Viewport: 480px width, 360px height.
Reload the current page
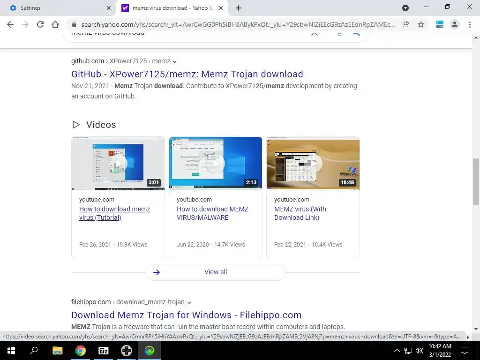pyautogui.click(x=40, y=24)
